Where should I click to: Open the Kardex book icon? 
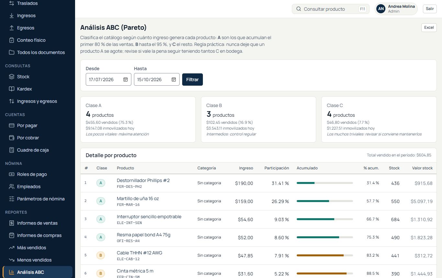click(x=12, y=89)
